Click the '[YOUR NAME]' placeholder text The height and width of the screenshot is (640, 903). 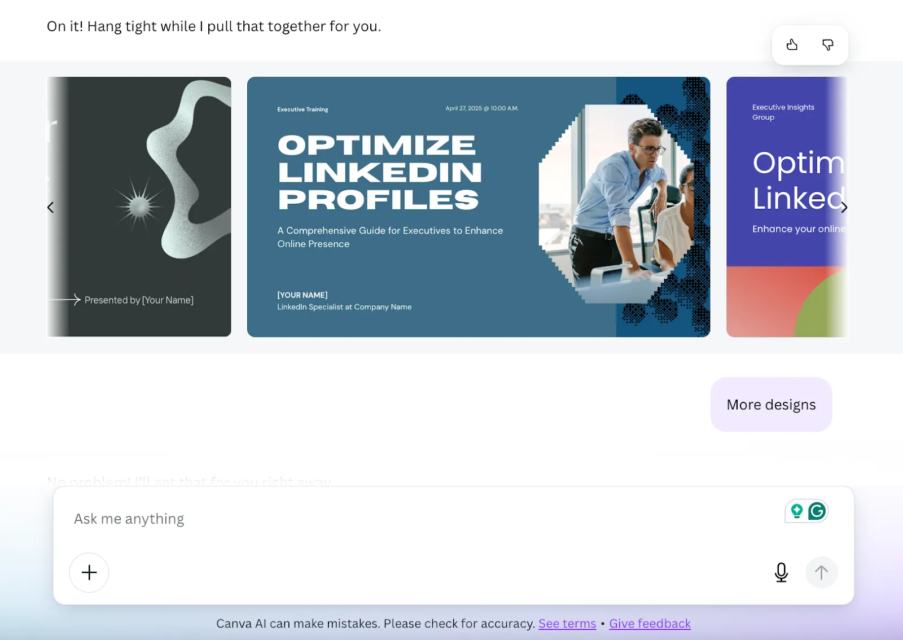[302, 295]
